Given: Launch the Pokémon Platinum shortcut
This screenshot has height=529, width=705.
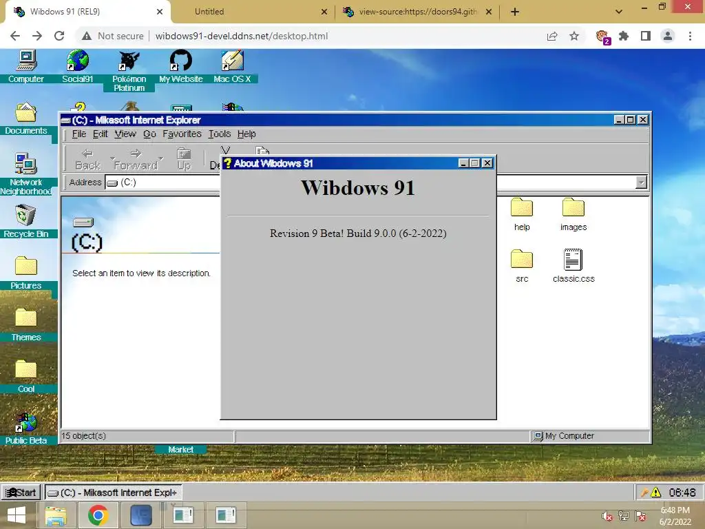Looking at the screenshot, I should tap(129, 61).
